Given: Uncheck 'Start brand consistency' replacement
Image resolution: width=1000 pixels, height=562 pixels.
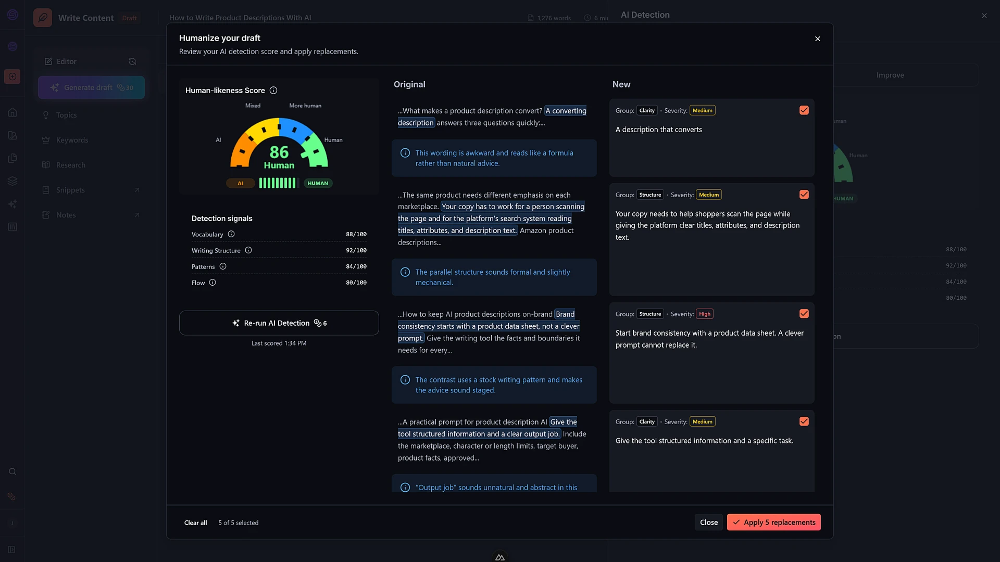Looking at the screenshot, I should (804, 314).
